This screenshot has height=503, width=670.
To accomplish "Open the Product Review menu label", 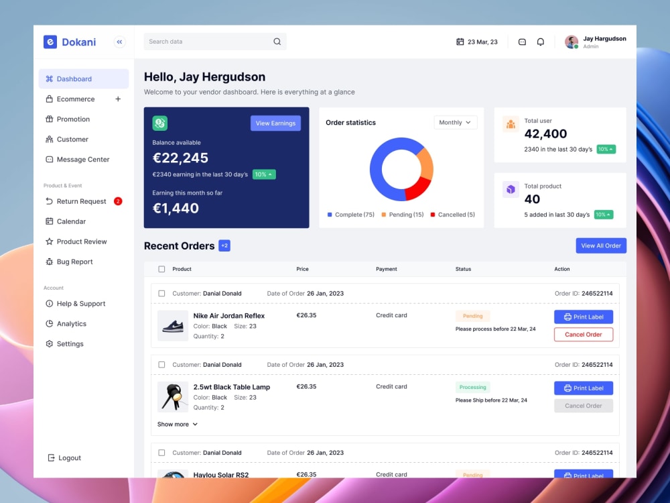I will coord(82,241).
